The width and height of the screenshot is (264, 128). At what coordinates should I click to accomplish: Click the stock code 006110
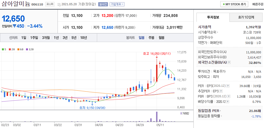[x=37, y=4]
